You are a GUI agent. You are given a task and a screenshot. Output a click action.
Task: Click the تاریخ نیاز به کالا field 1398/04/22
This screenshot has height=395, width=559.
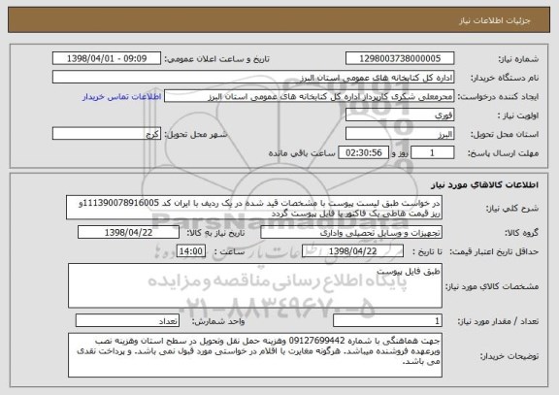point(128,233)
